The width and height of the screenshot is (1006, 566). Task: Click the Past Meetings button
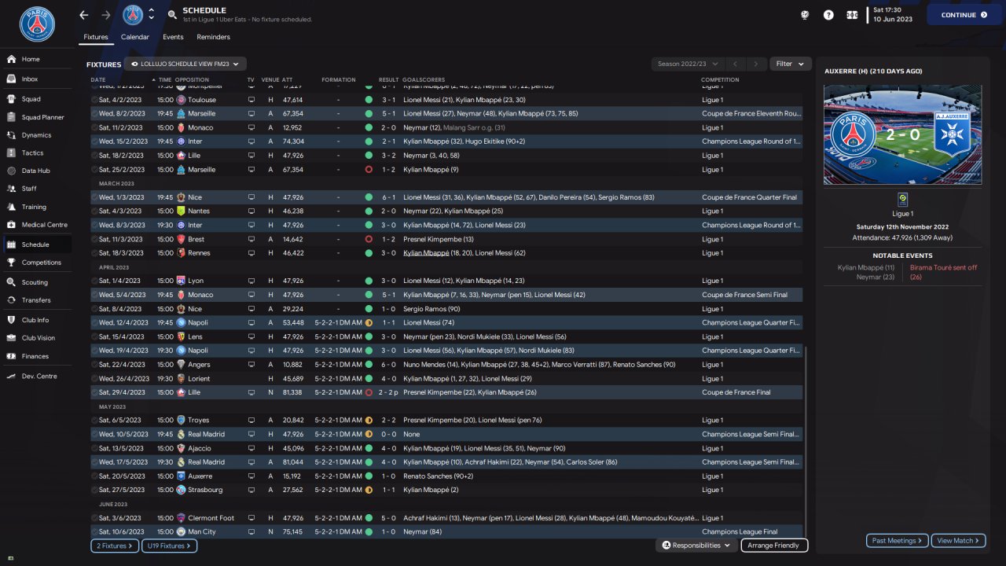coord(898,541)
